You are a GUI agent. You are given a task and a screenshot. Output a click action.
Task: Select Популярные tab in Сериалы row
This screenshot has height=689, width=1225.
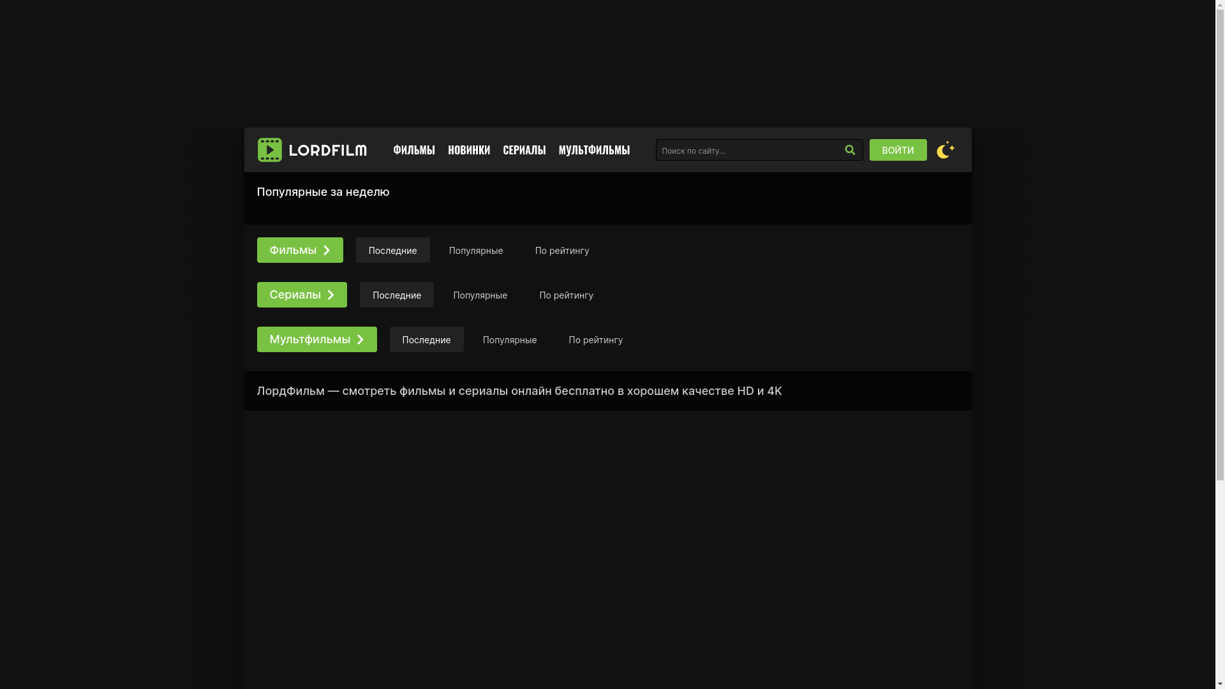coord(480,295)
